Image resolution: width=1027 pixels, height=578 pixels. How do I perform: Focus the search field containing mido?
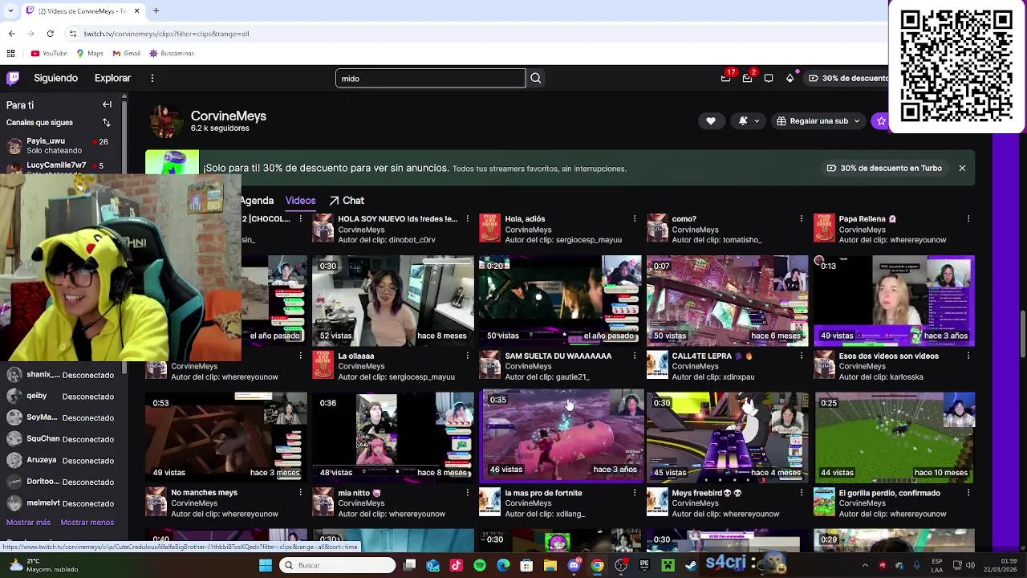(430, 78)
